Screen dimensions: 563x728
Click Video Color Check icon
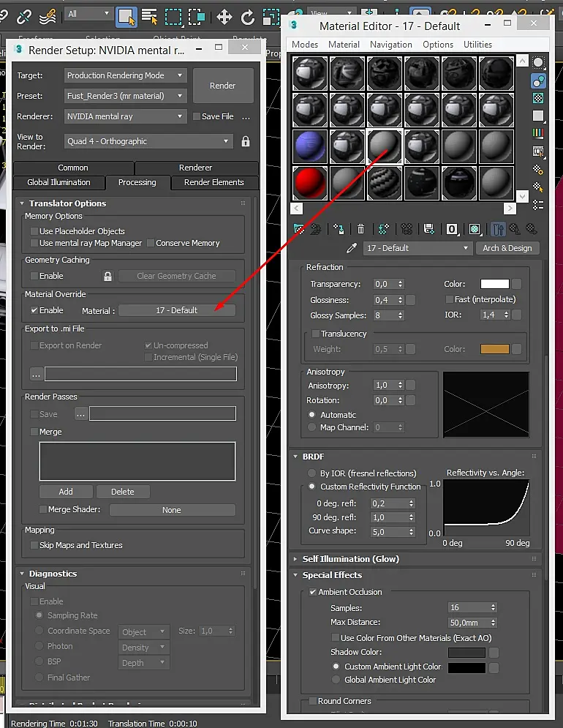538,134
